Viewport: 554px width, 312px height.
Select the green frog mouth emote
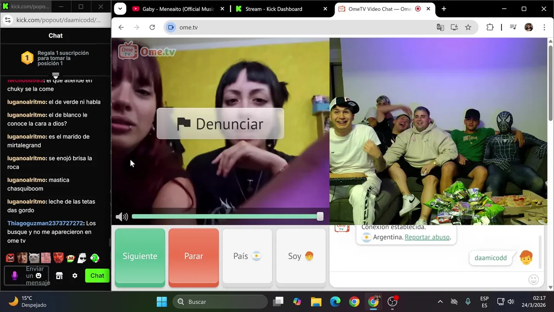click(x=70, y=258)
